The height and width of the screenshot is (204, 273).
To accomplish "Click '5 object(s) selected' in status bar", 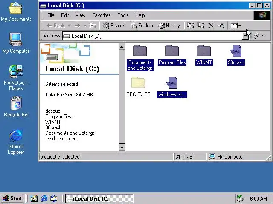I will click(60, 157).
